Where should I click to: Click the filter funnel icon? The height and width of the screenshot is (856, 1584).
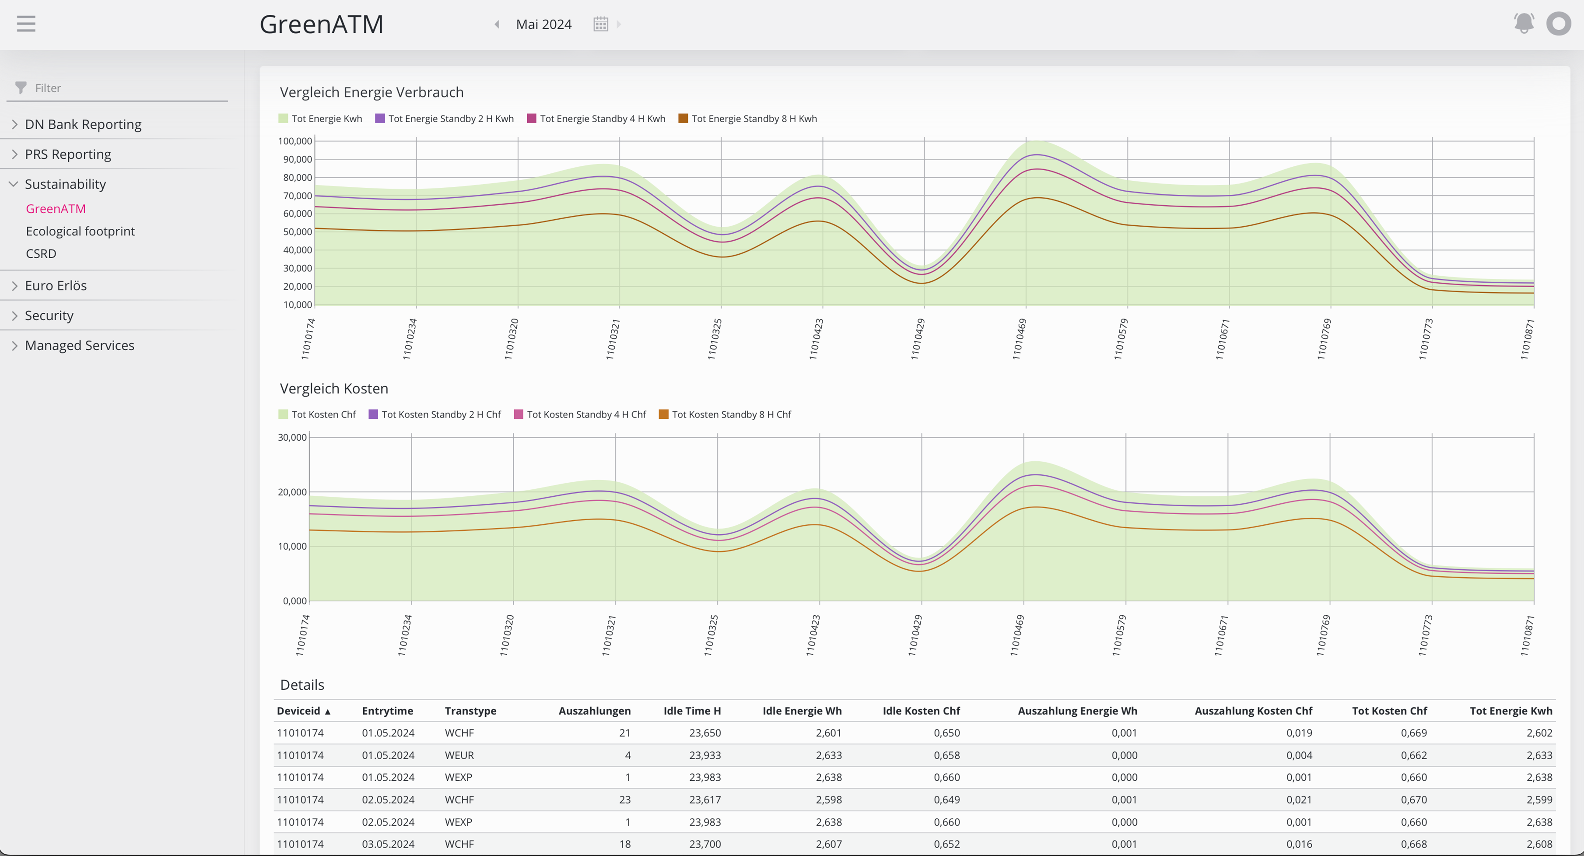[x=20, y=88]
